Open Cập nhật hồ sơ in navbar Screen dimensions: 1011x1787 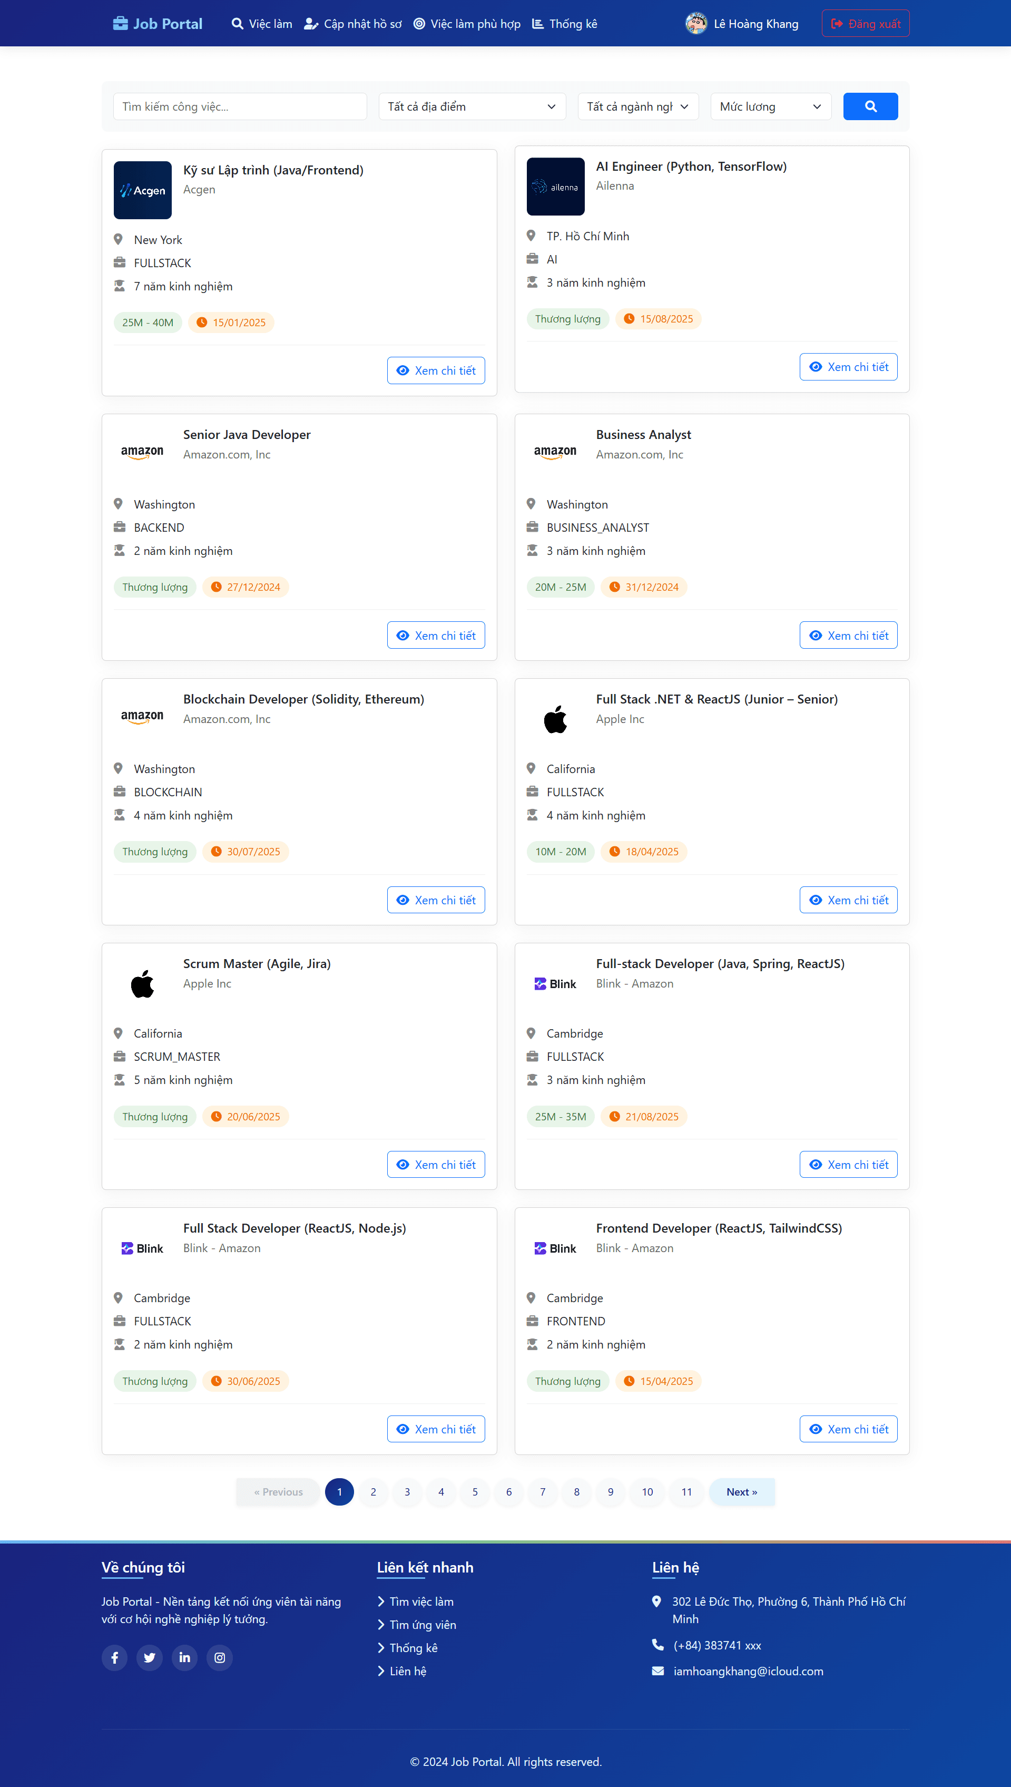(x=353, y=24)
